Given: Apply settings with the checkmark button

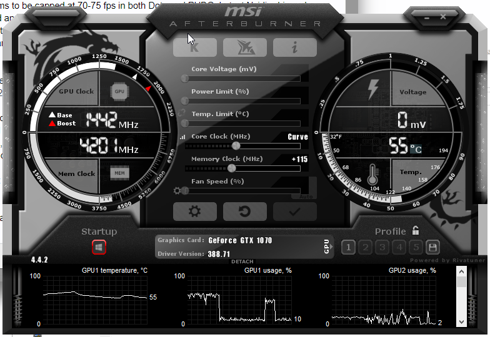Looking at the screenshot, I should tap(295, 212).
